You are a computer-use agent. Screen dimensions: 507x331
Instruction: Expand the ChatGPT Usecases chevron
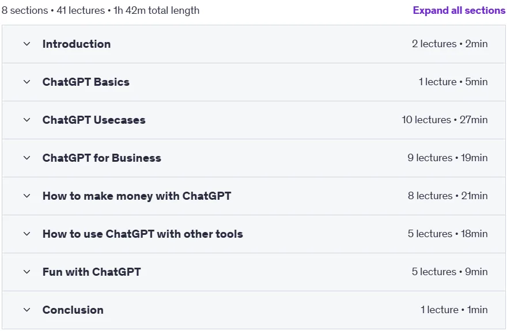point(27,120)
